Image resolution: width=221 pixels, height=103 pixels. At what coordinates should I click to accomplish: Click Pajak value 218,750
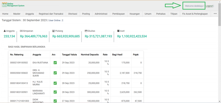click(138, 73)
